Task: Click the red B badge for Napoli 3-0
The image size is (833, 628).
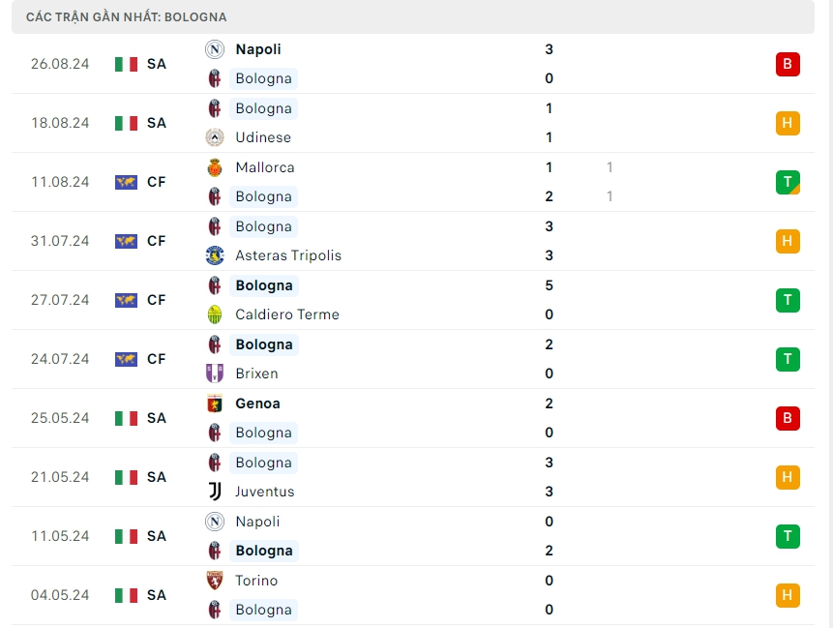Action: pyautogui.click(x=787, y=64)
